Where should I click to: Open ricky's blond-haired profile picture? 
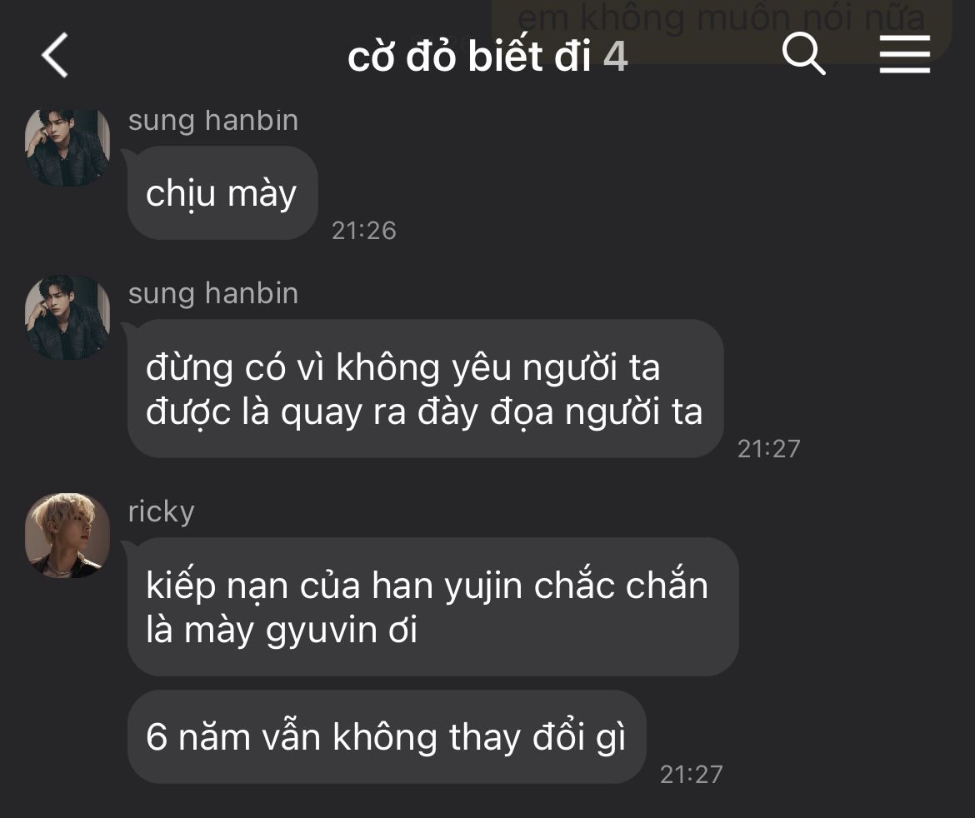pyautogui.click(x=67, y=536)
